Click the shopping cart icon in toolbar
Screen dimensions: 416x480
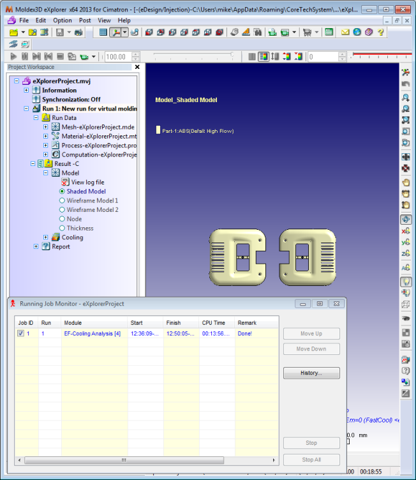click(307, 32)
